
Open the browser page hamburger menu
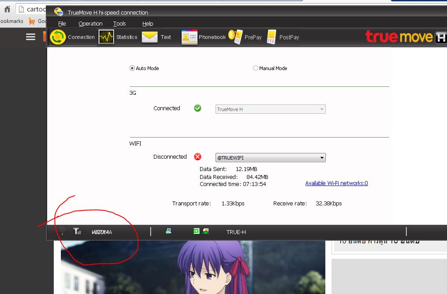tap(30, 37)
